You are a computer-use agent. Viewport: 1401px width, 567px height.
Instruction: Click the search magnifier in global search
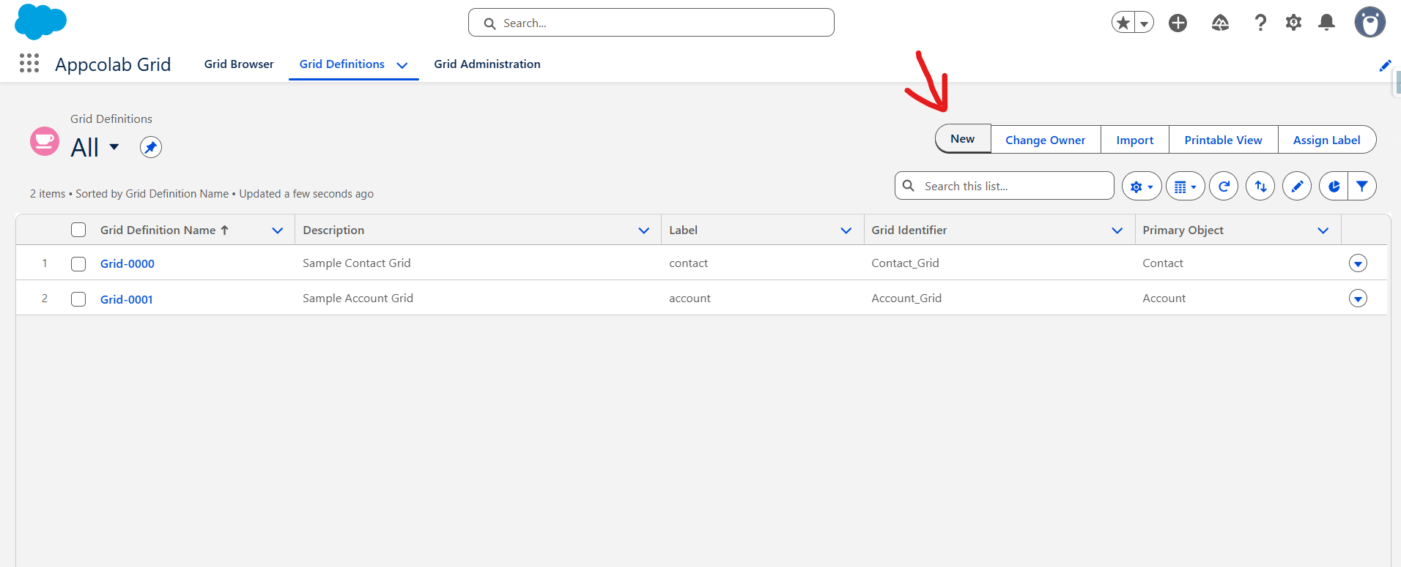pos(489,23)
